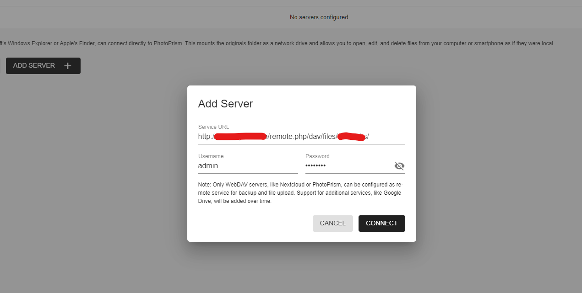The height and width of the screenshot is (293, 582).
Task: Click the Username label above admin
Action: 211,156
